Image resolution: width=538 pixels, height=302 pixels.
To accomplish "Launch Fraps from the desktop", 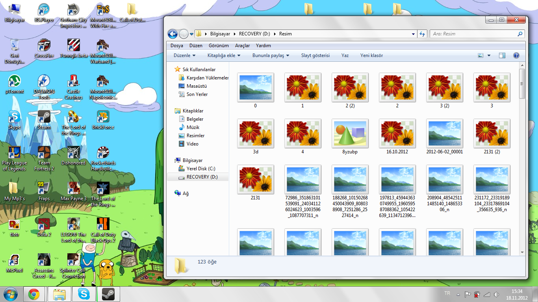I will [x=44, y=192].
